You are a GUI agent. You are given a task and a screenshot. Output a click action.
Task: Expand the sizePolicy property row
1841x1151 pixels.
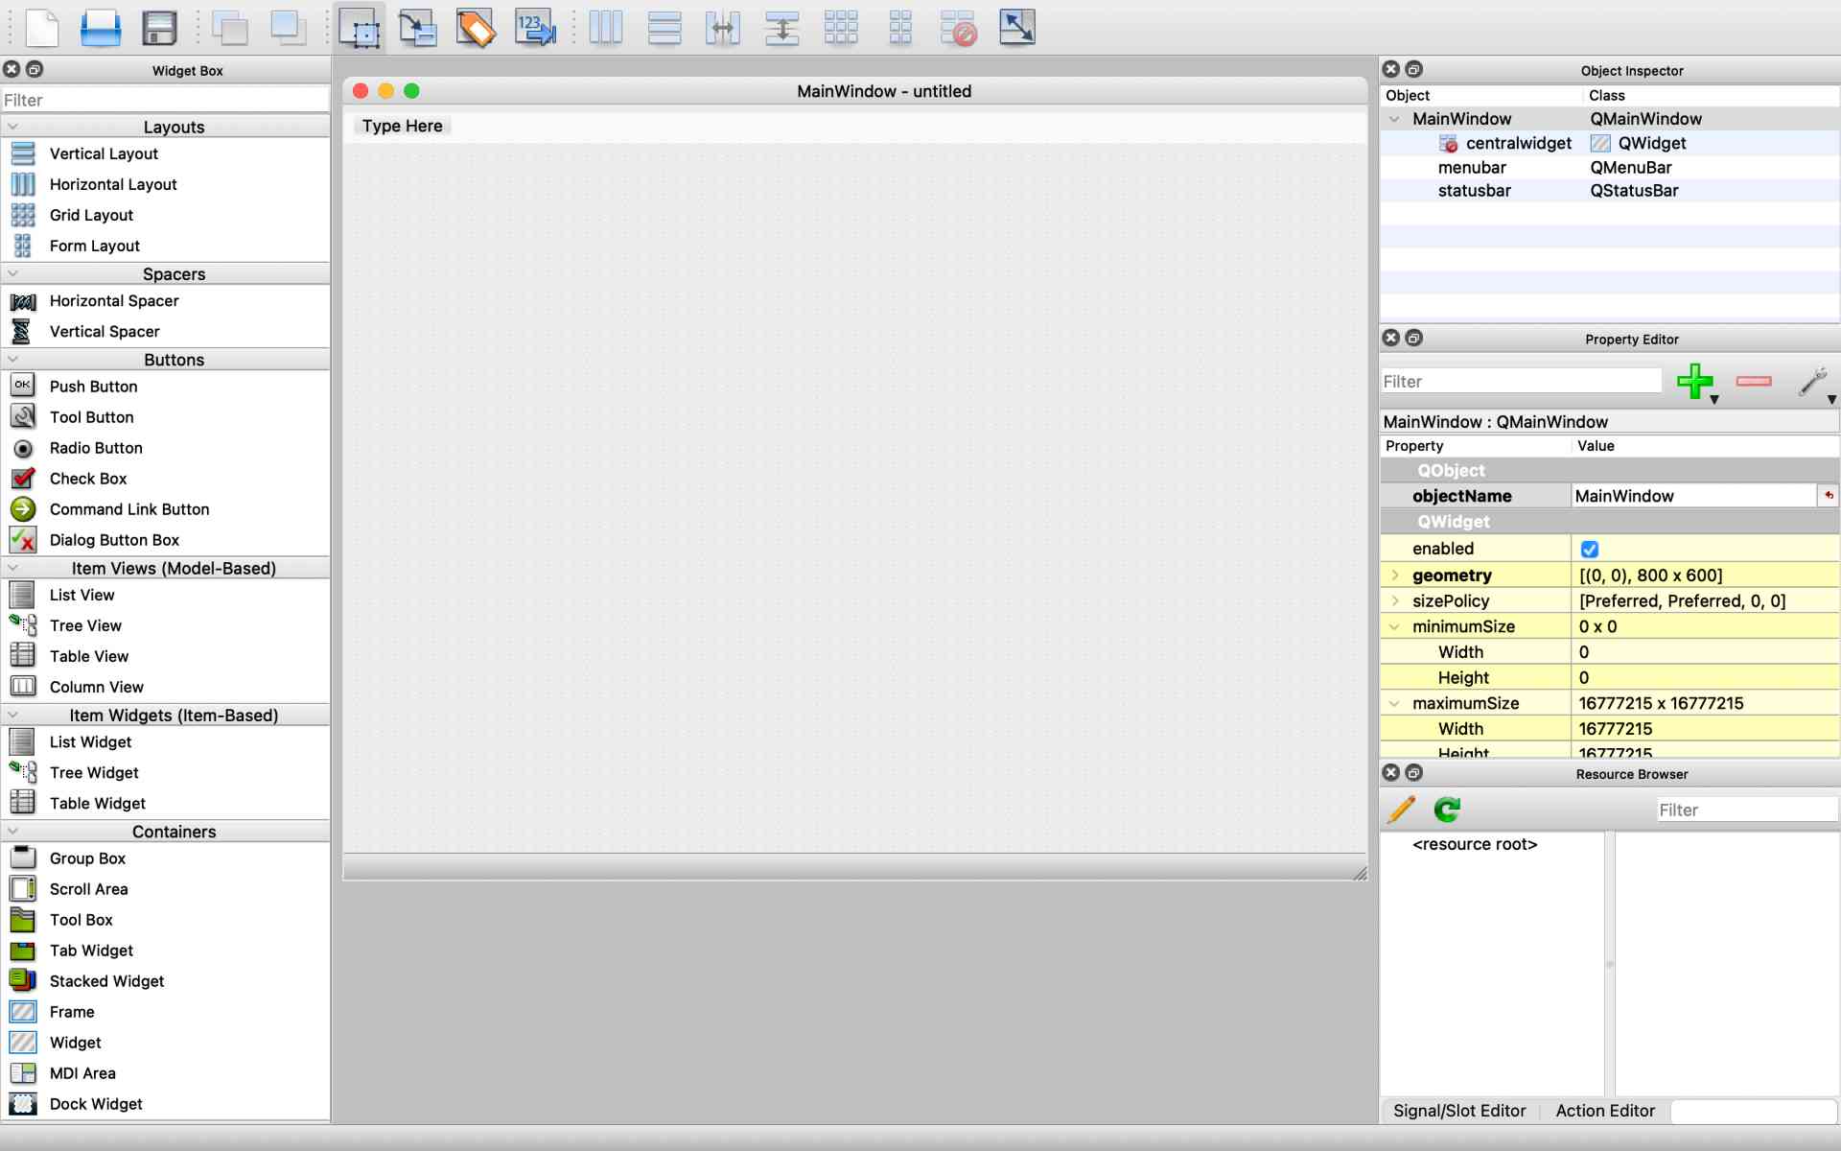click(x=1395, y=600)
